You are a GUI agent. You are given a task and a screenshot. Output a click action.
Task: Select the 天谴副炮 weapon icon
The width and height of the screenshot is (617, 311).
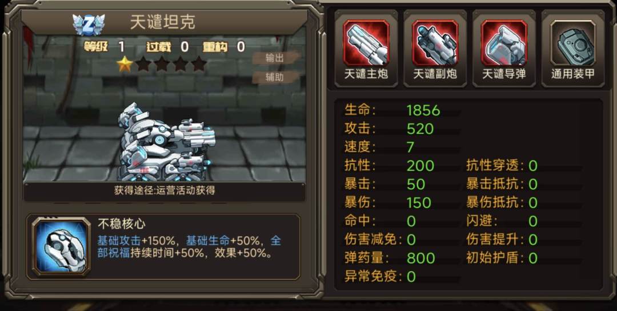[x=435, y=43]
